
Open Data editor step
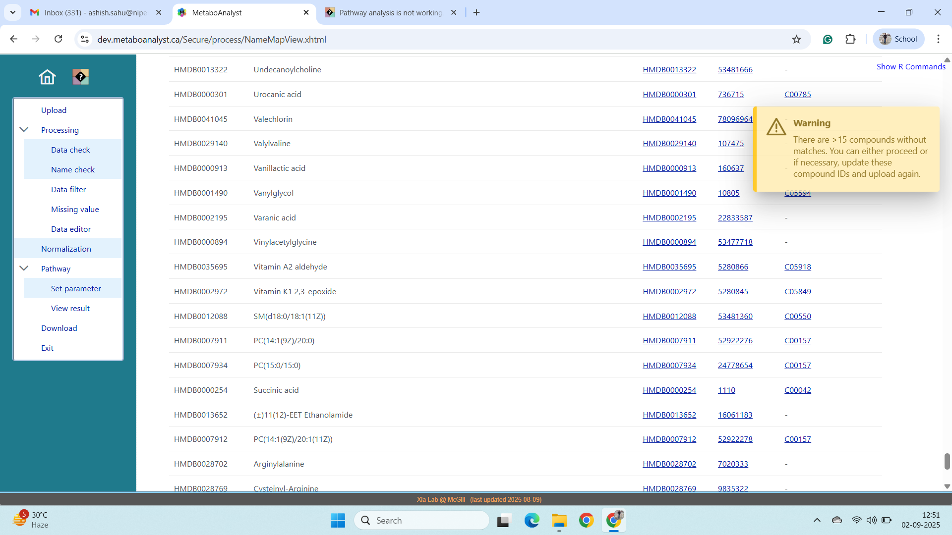(71, 229)
